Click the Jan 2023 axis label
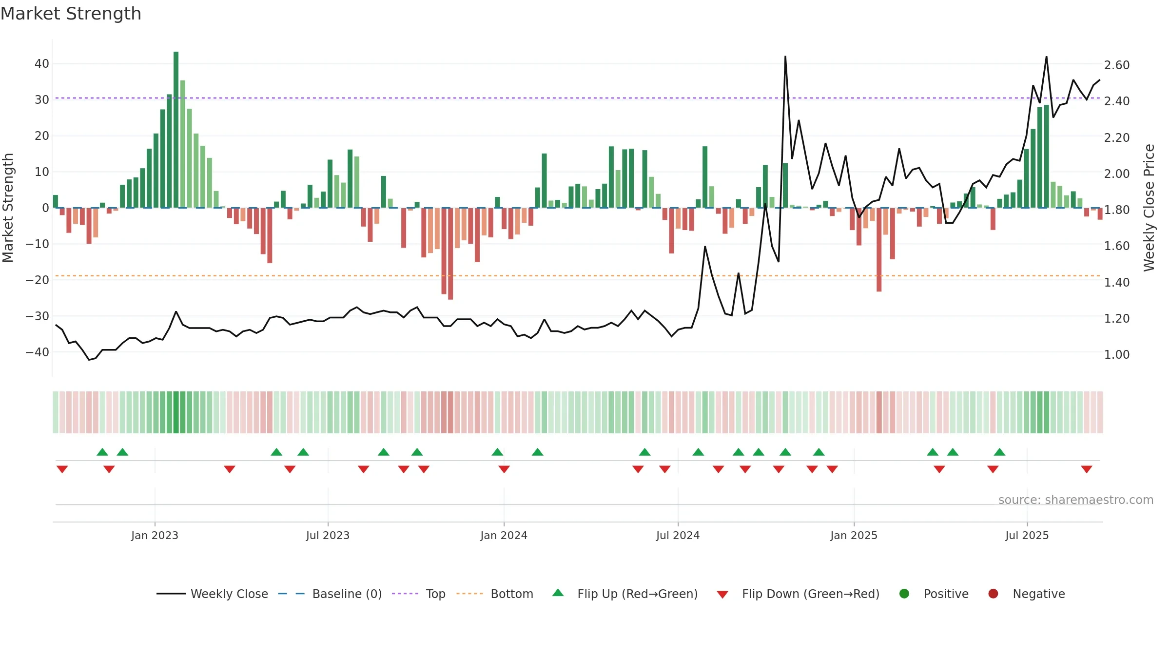Screen dimensions: 1170x658 pos(155,535)
